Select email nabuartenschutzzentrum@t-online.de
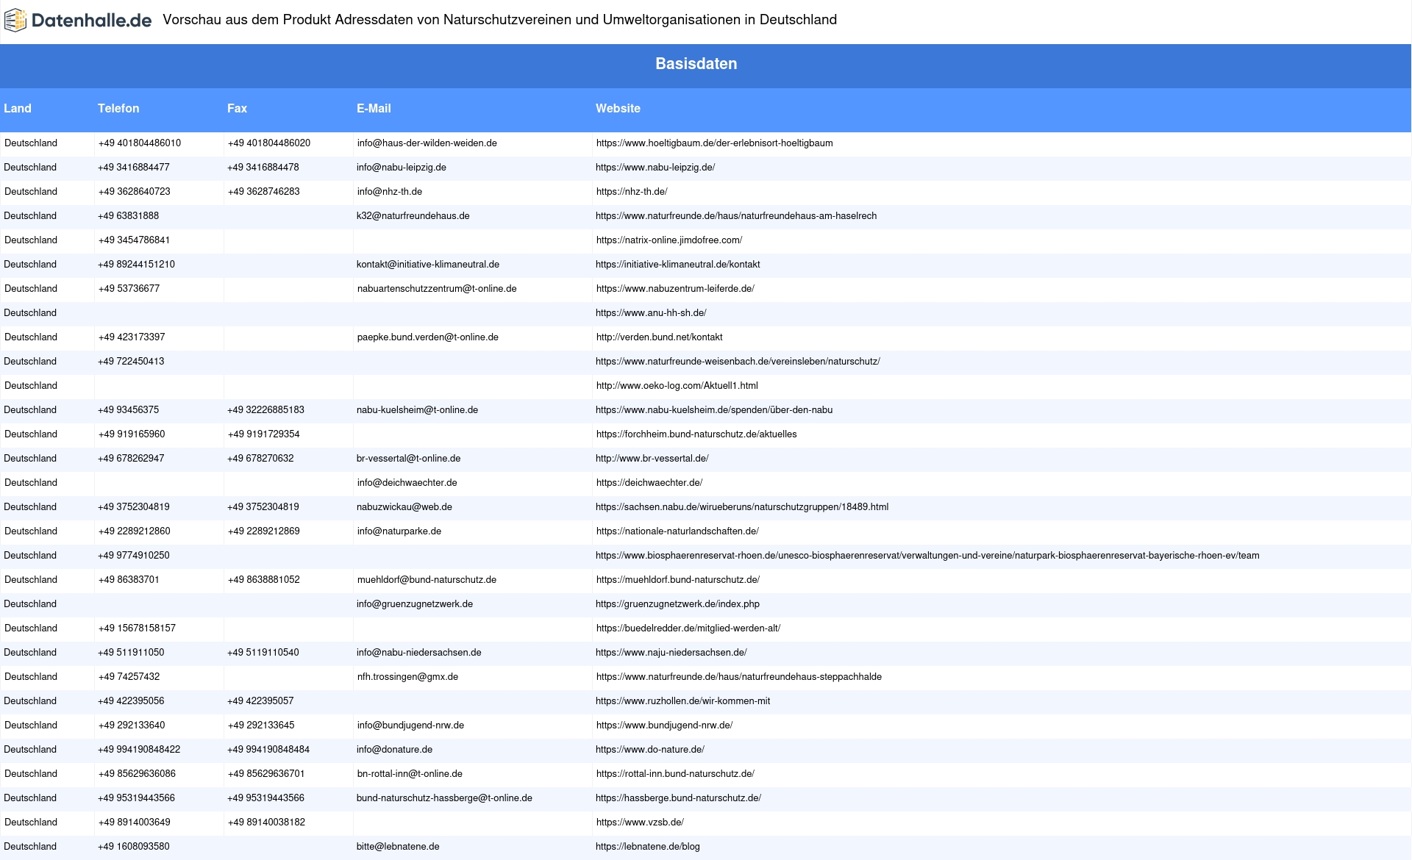Screen dimensions: 1412x860 click(437, 289)
